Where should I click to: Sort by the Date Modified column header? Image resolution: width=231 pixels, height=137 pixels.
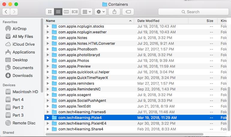click(x=161, y=21)
